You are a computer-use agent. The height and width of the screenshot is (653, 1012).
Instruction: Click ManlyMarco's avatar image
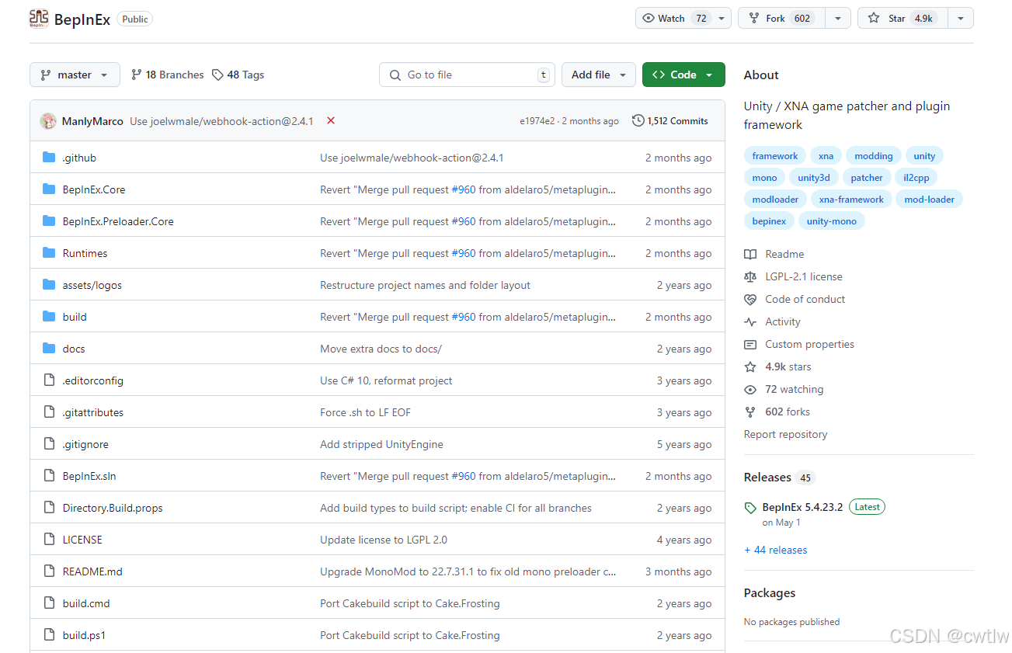48,121
